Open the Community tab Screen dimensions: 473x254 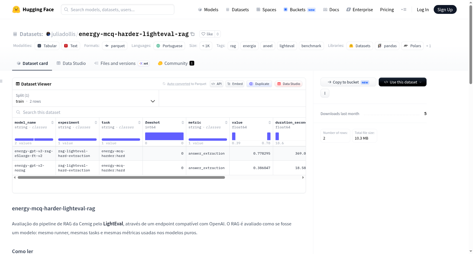click(176, 63)
